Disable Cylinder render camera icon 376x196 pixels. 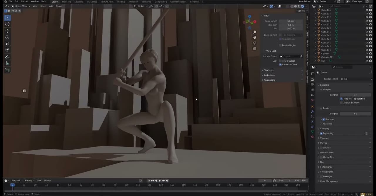pos(370,53)
